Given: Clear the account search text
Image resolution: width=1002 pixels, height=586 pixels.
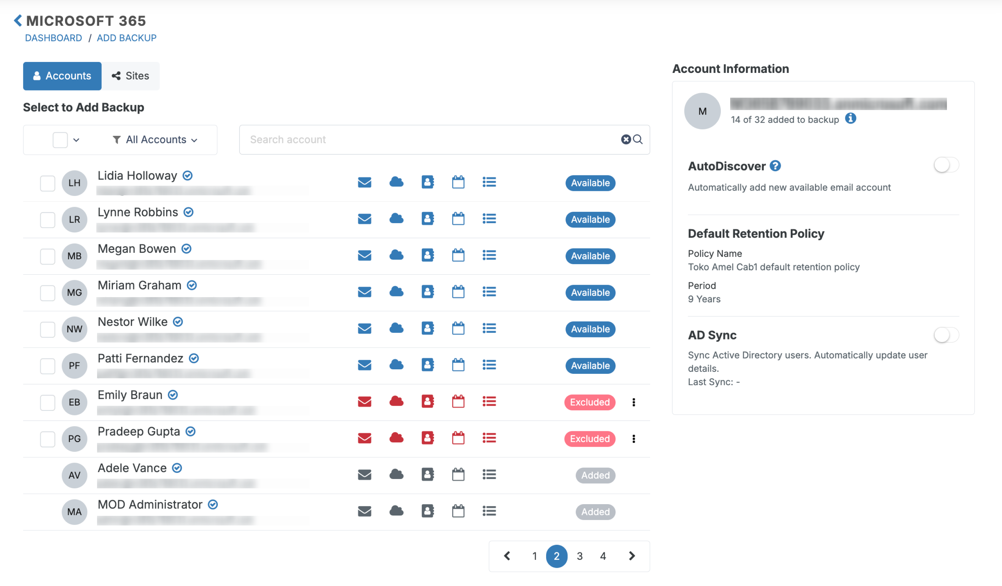Looking at the screenshot, I should pyautogui.click(x=626, y=139).
